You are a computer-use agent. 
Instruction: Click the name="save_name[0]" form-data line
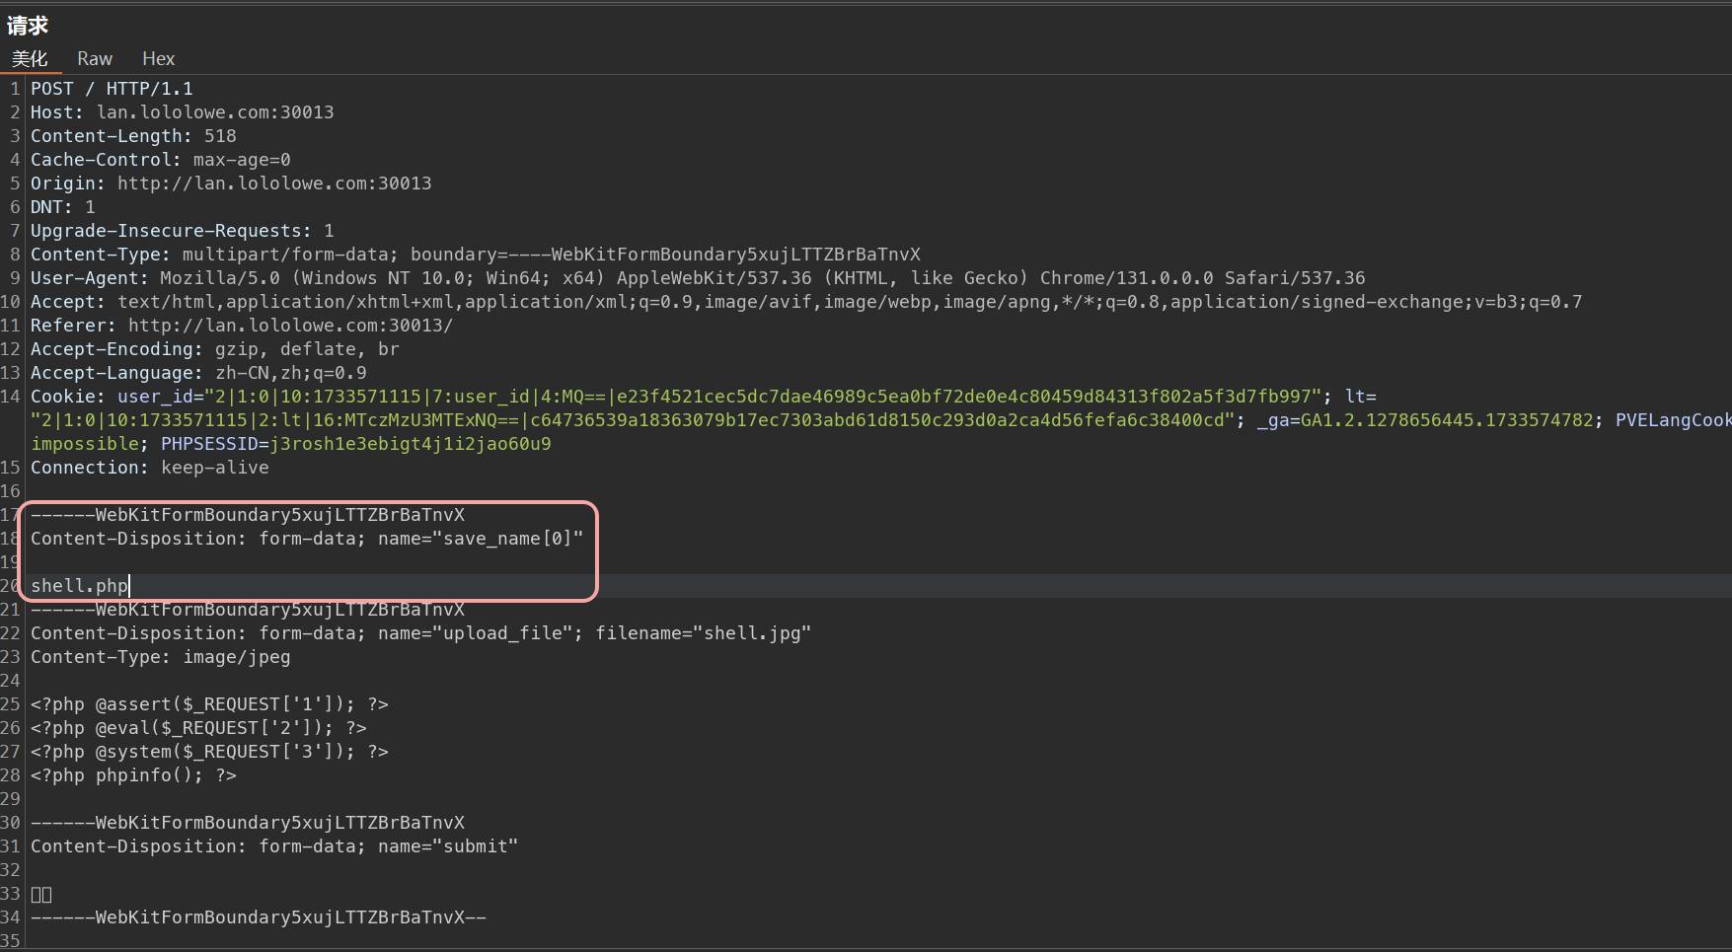[307, 539]
